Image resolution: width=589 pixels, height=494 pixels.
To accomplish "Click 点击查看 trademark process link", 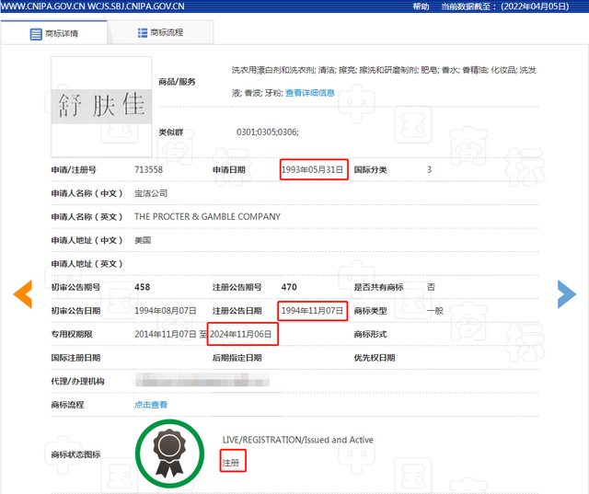I will tap(151, 404).
